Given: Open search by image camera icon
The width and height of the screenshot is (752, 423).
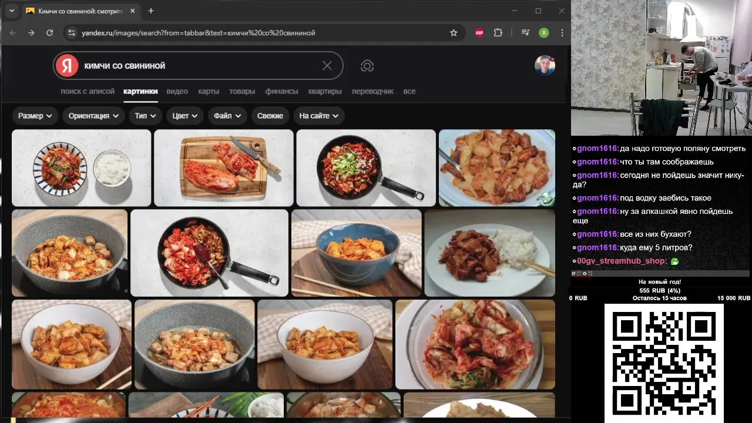Looking at the screenshot, I should point(367,66).
